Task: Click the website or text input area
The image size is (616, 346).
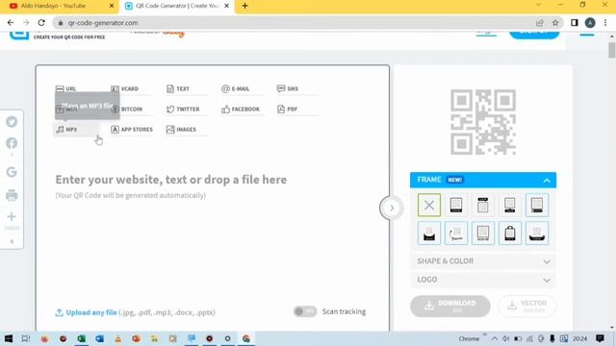Action: tap(171, 180)
